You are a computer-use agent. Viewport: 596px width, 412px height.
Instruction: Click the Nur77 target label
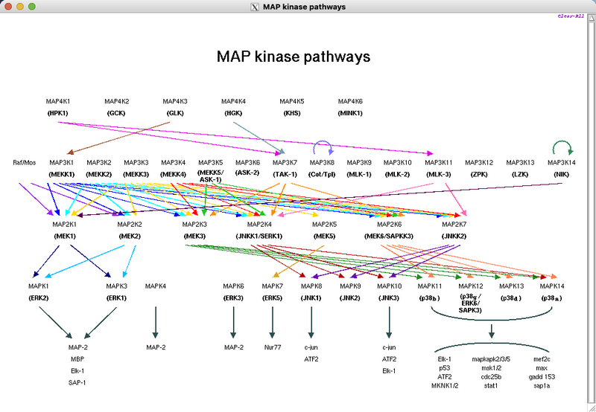click(x=272, y=347)
